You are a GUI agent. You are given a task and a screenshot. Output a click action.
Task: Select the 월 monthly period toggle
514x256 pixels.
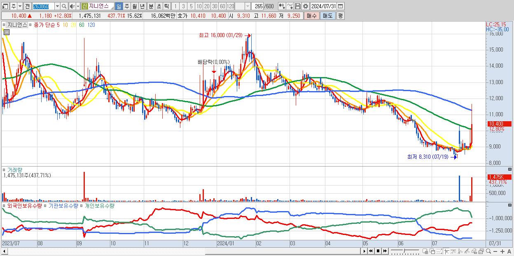coord(134,6)
